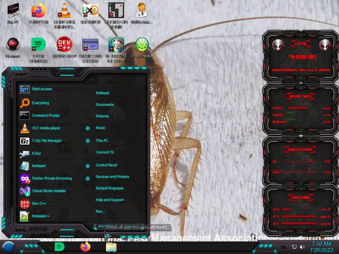The image size is (339, 254).
Task: Click the right alien head in Time gadget
Action: 325,45
